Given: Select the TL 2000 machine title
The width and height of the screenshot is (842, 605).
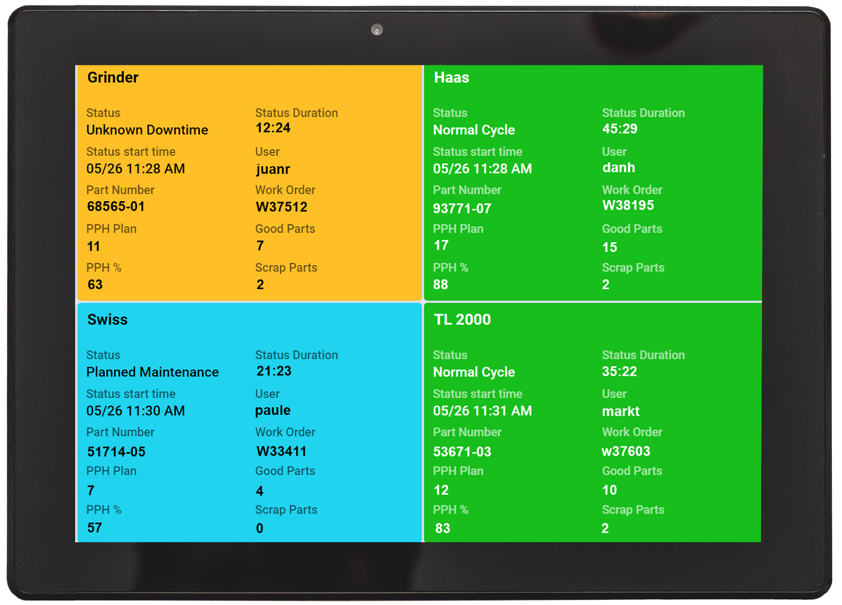Looking at the screenshot, I should (462, 319).
